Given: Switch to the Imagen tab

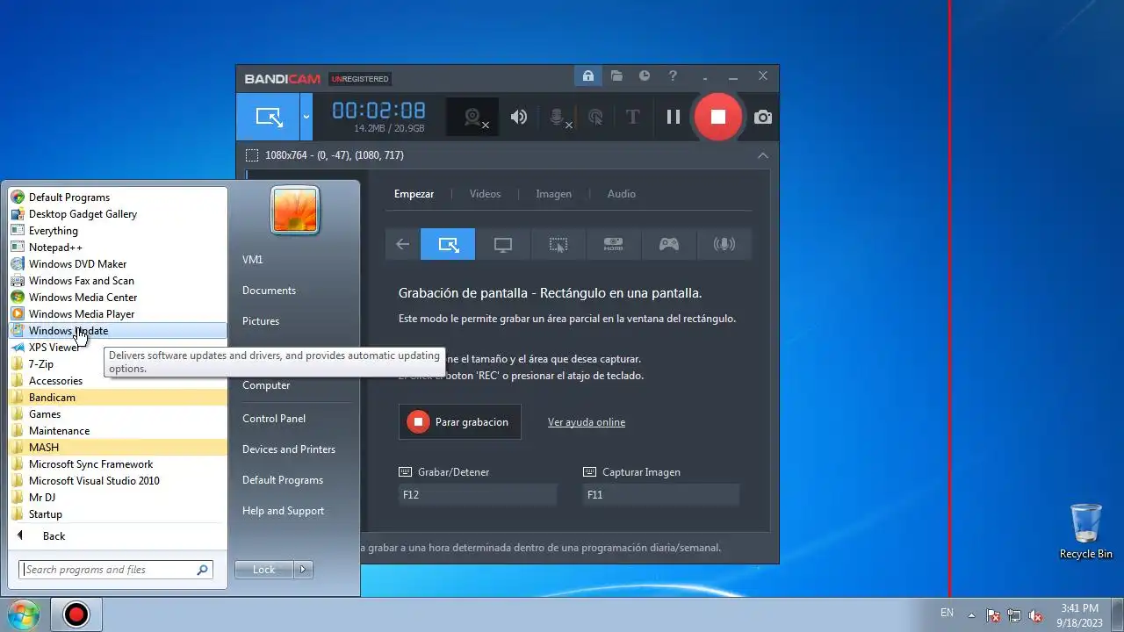Looking at the screenshot, I should coord(553,194).
